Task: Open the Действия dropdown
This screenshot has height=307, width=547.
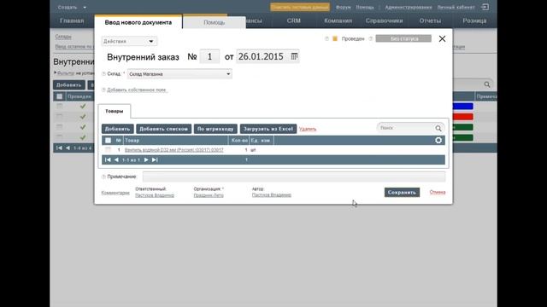Action: (x=129, y=41)
